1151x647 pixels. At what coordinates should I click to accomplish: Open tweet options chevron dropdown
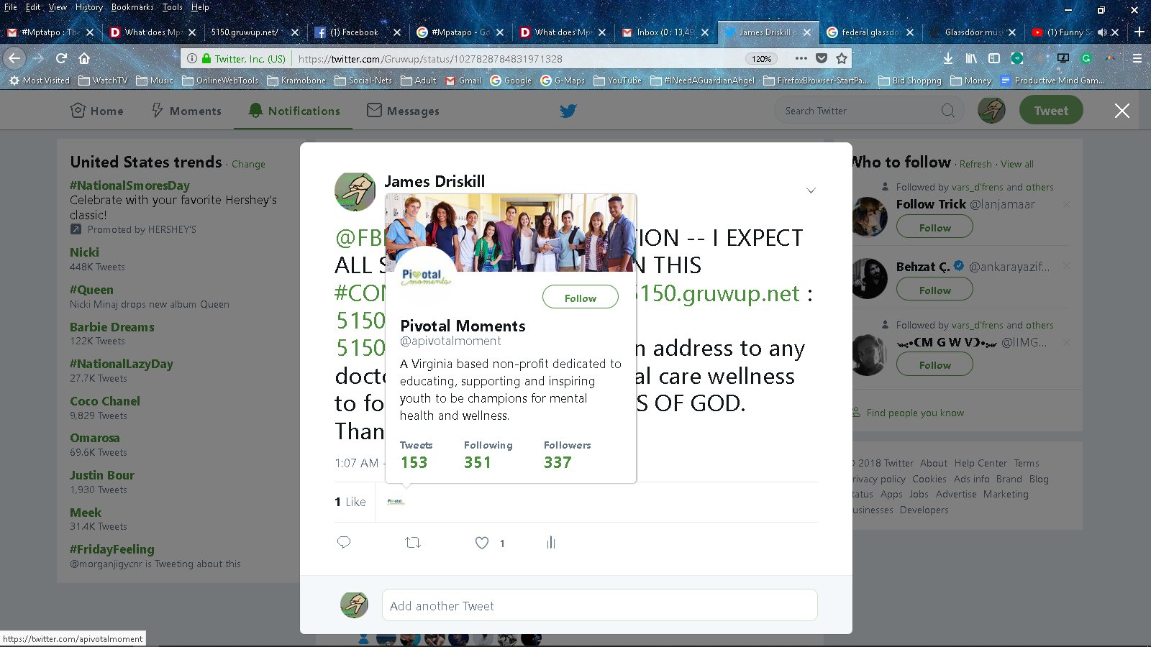pyautogui.click(x=811, y=191)
